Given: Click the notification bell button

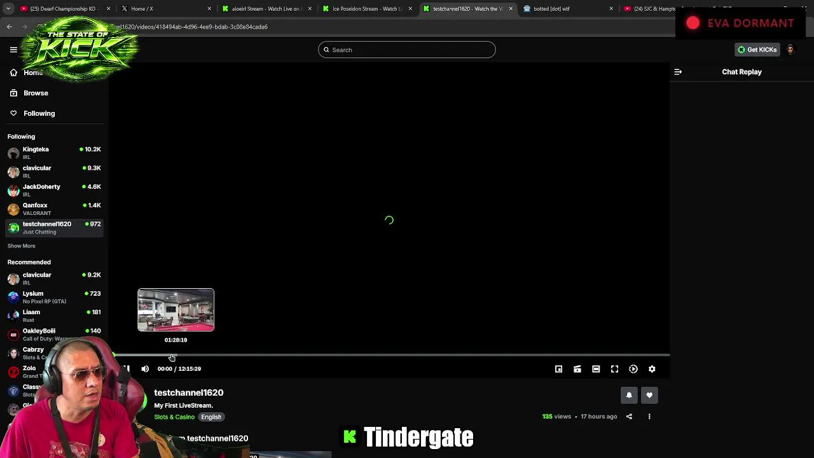Looking at the screenshot, I should (x=629, y=396).
